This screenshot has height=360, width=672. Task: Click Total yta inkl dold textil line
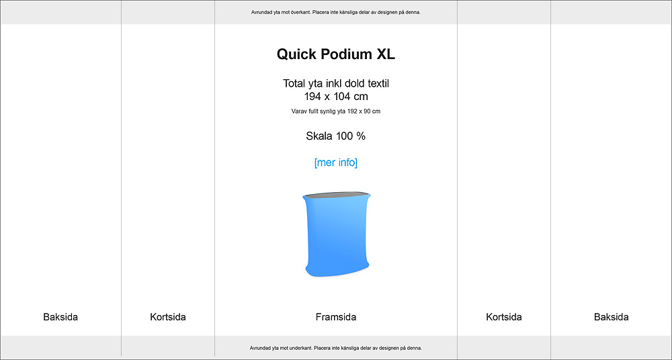pyautogui.click(x=335, y=83)
